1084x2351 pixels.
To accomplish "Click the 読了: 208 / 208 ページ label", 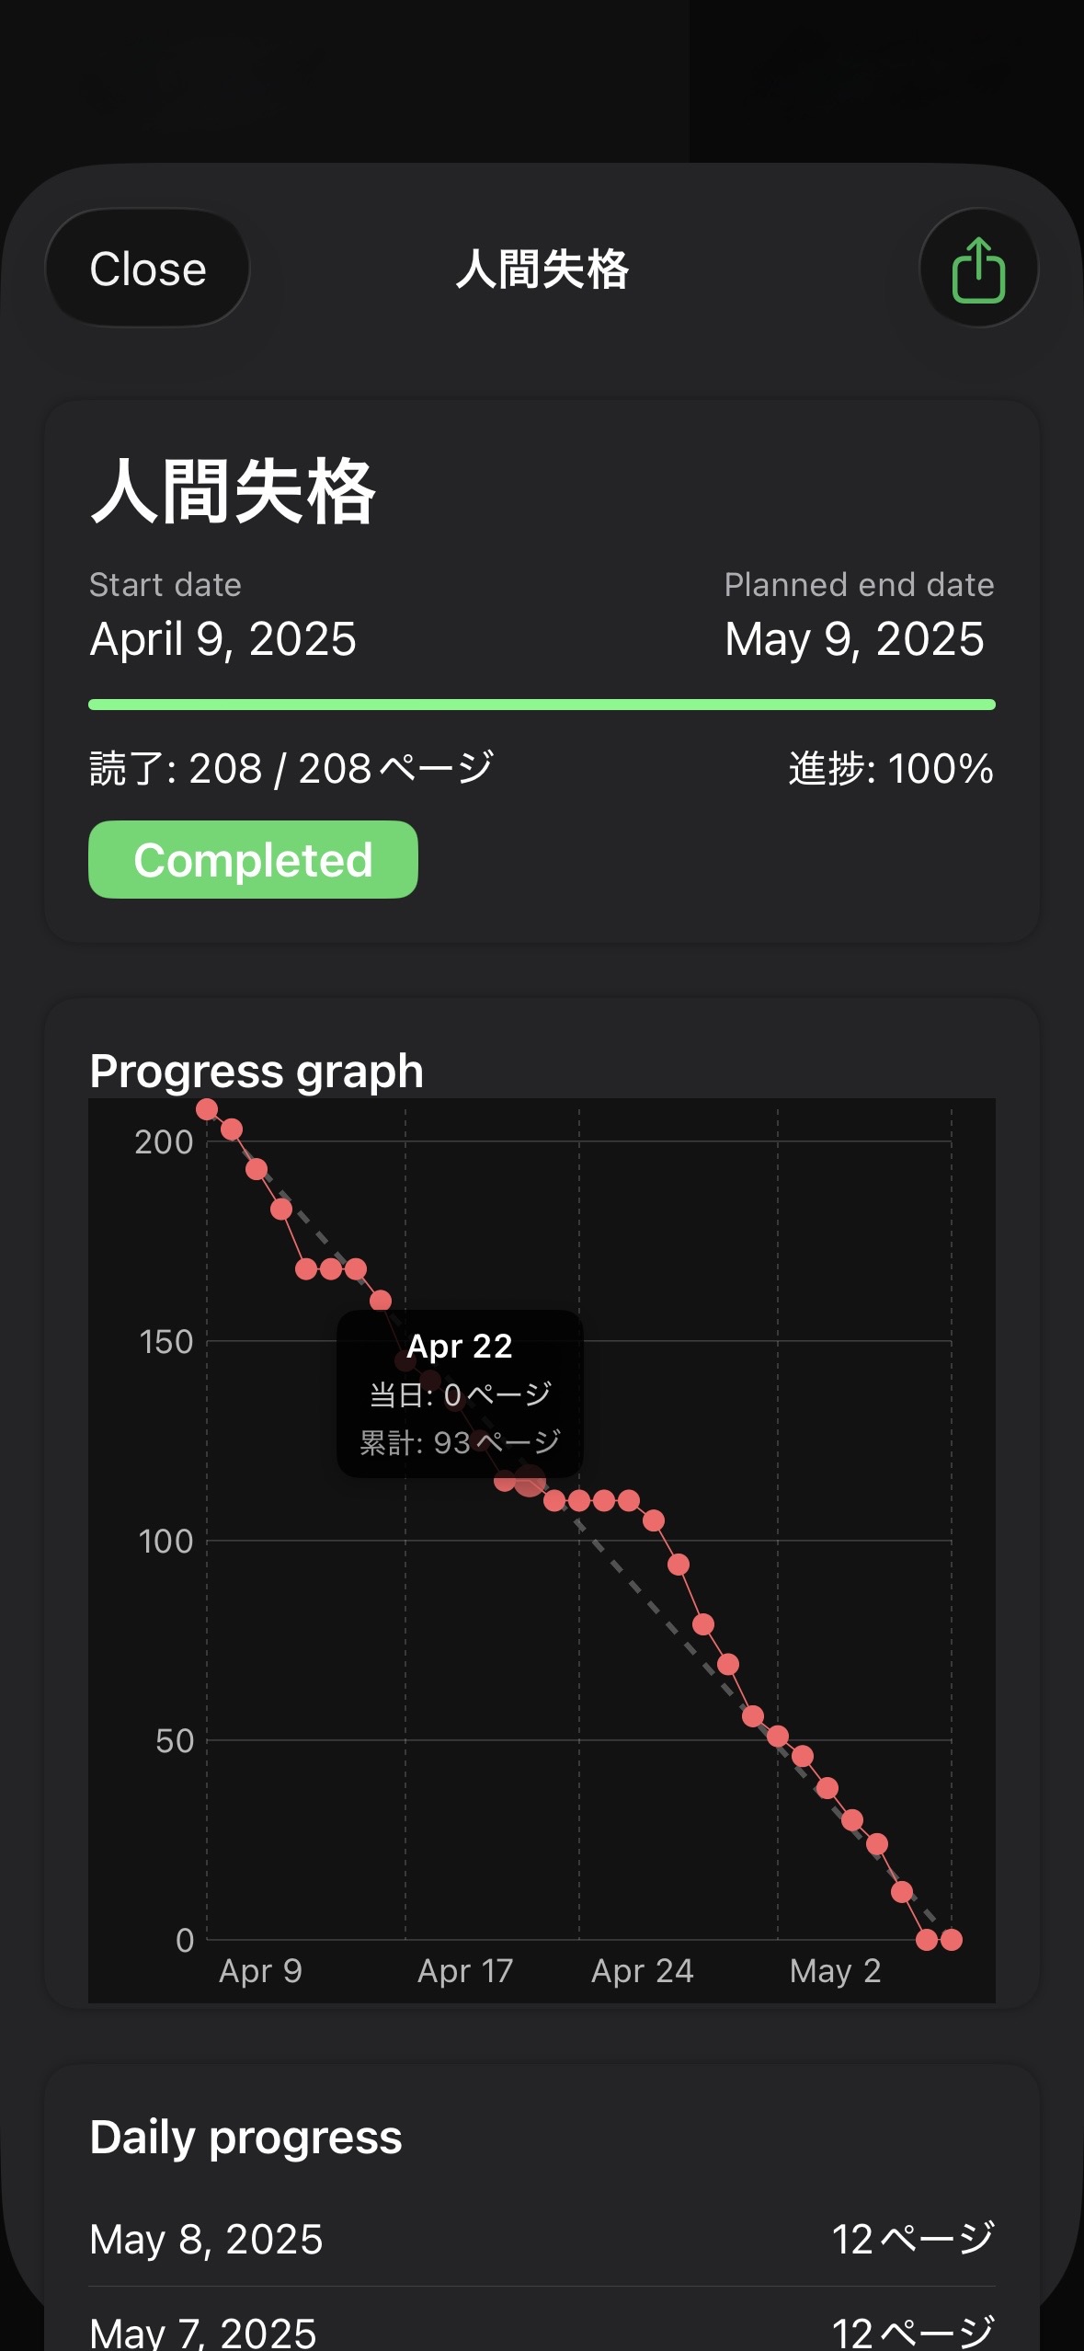I will [291, 768].
